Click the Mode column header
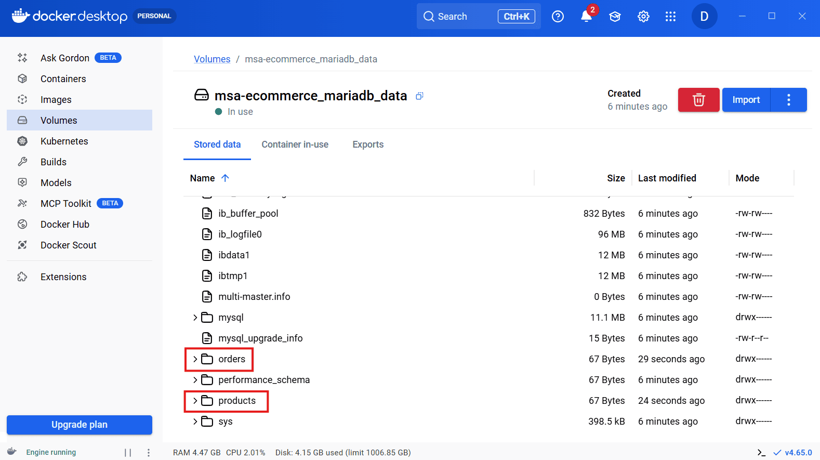 pyautogui.click(x=747, y=178)
